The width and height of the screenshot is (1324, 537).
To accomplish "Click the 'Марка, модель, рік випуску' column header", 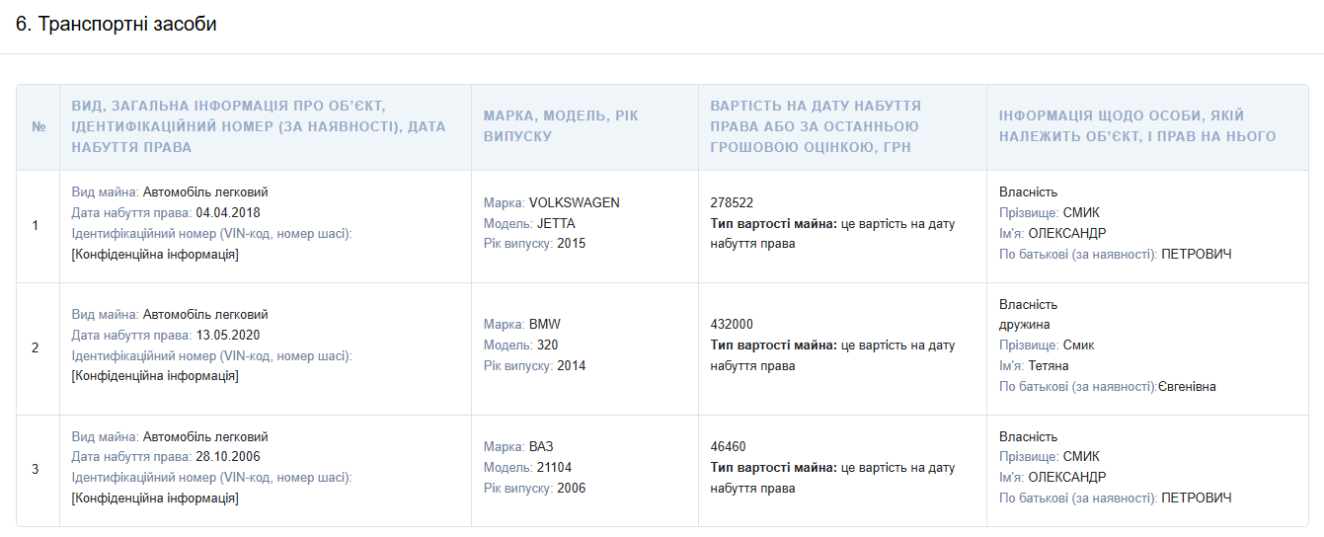I will pyautogui.click(x=561, y=125).
